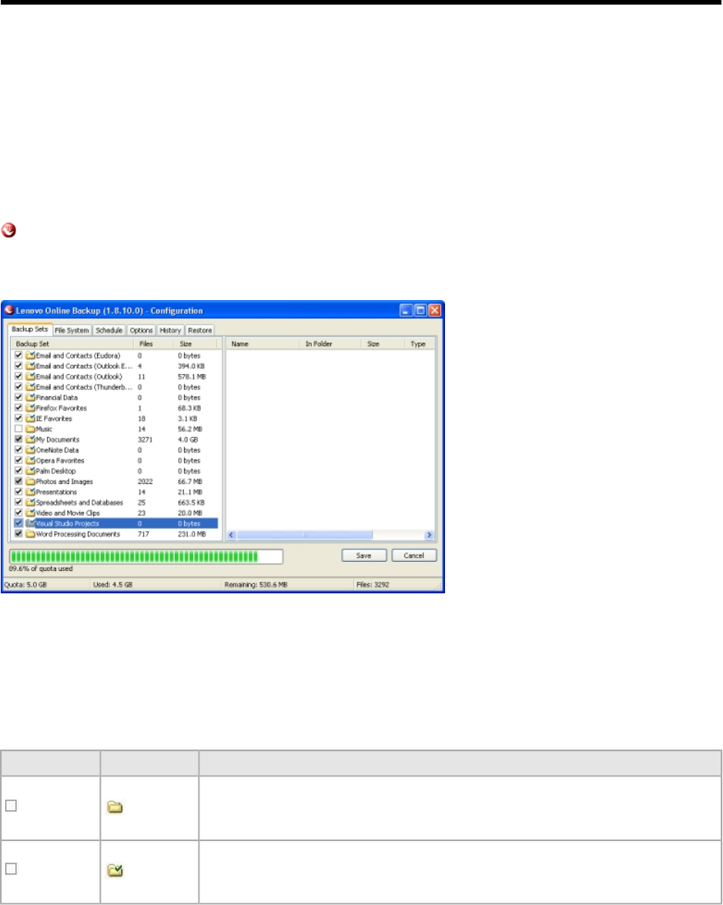
Task: Click the "231.0 MB" size value
Action: point(192,534)
